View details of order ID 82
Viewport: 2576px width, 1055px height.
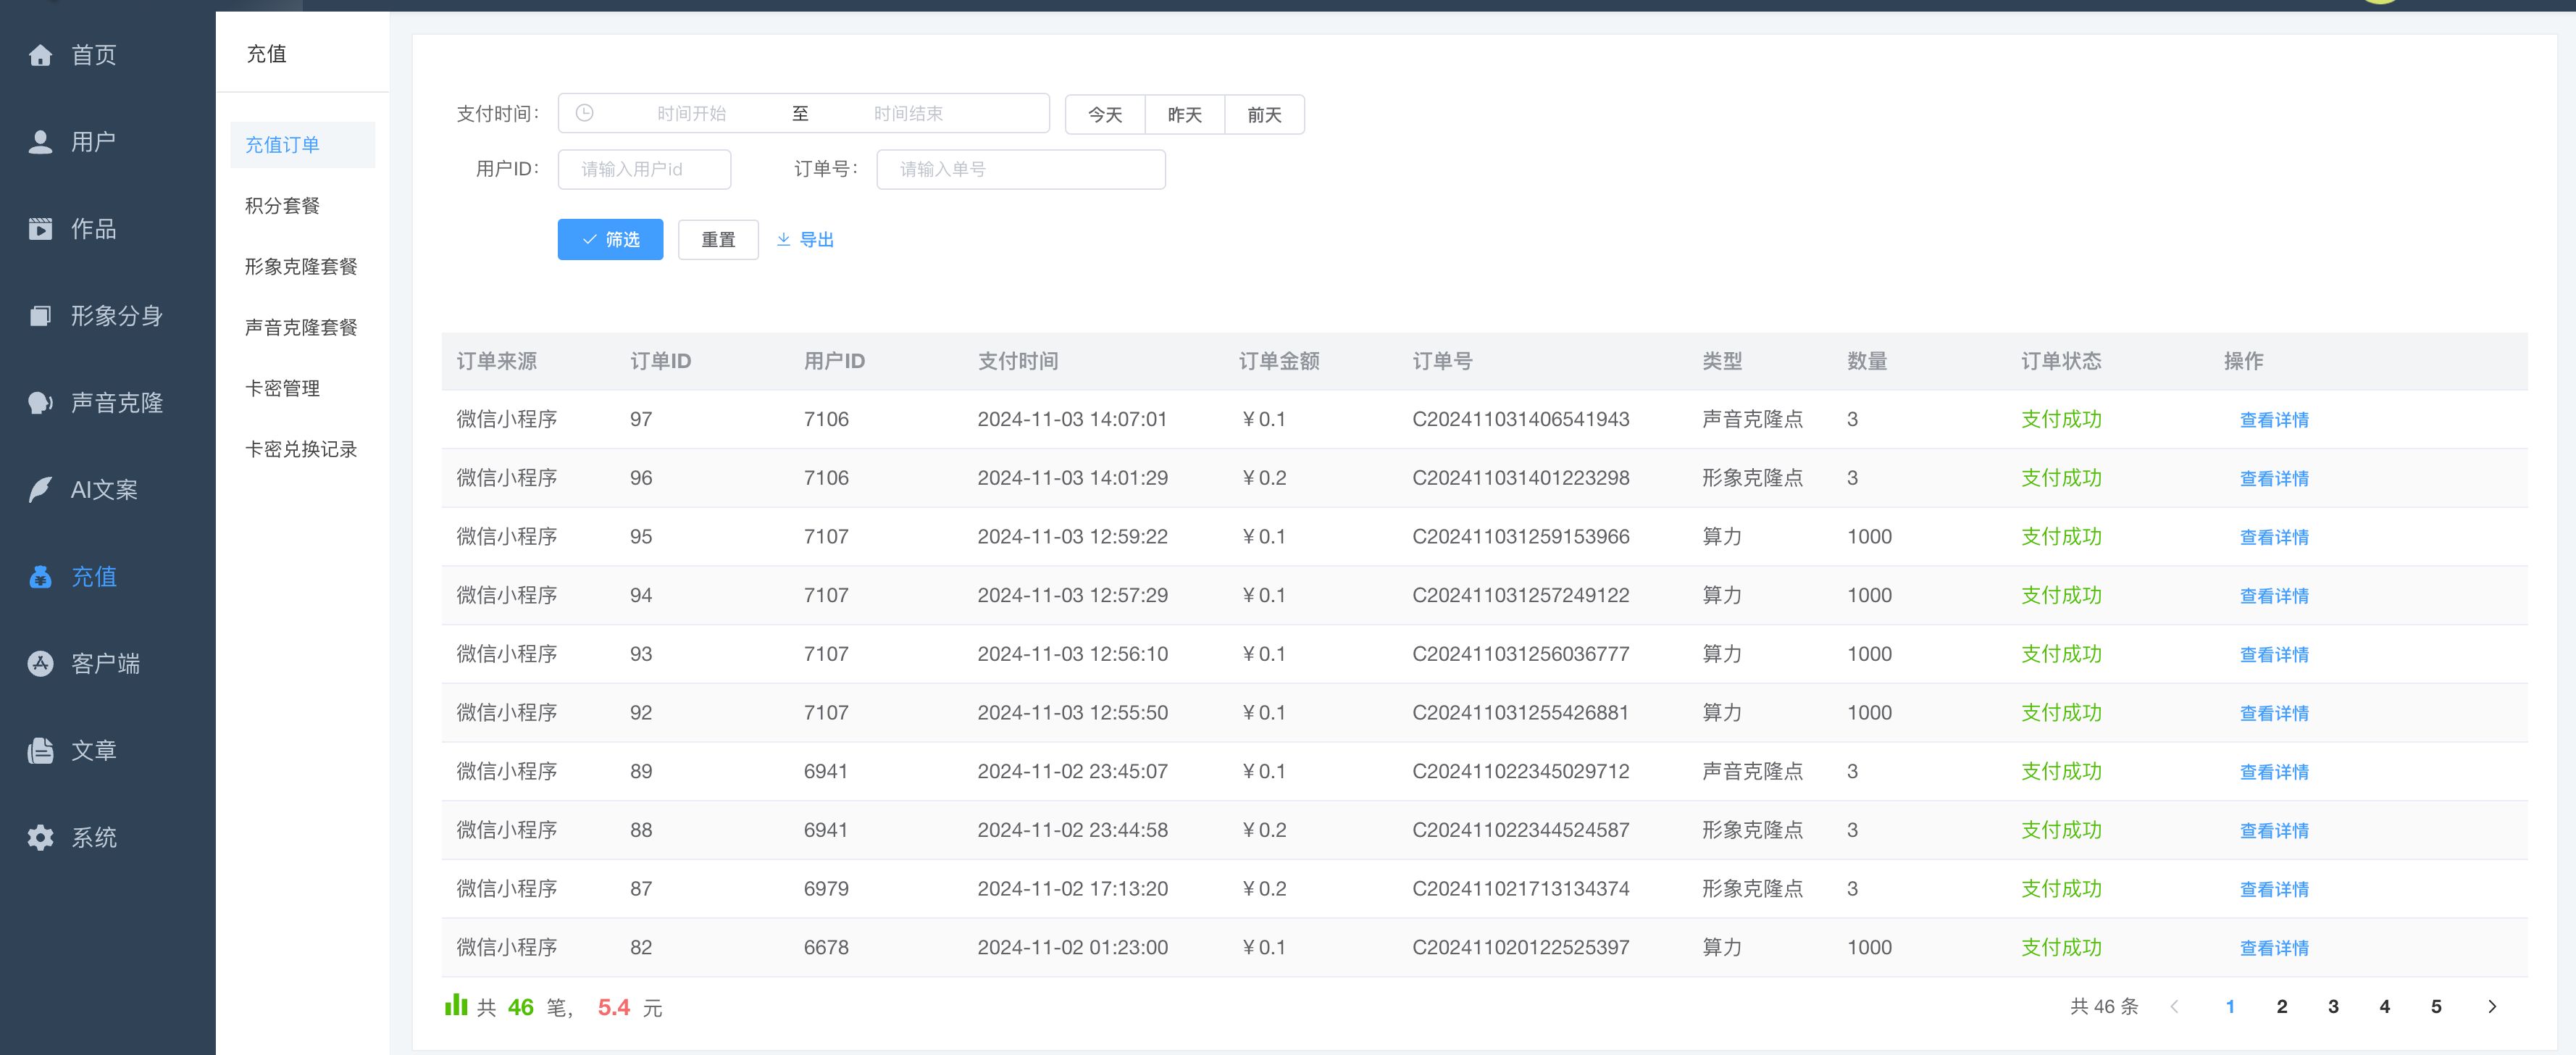coord(2274,948)
